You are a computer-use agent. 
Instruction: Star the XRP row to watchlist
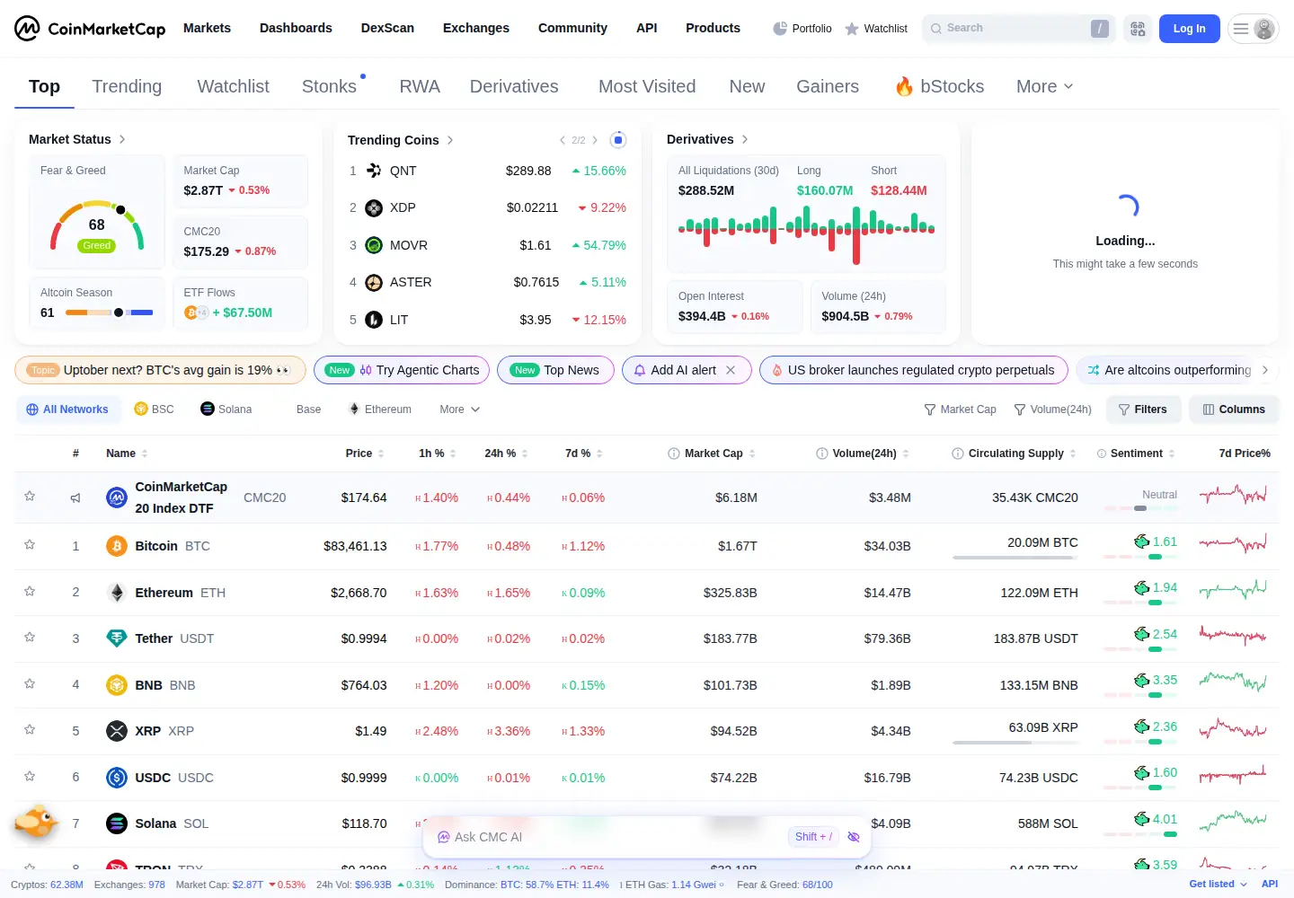(30, 729)
